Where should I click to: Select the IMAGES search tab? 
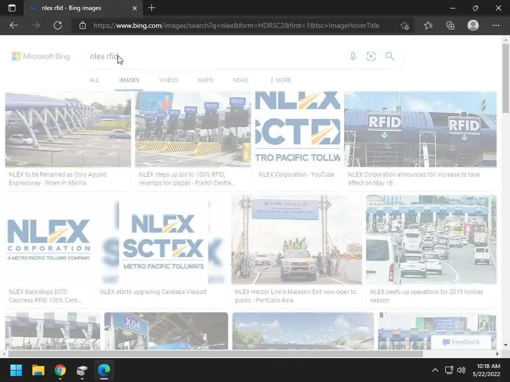click(x=129, y=80)
